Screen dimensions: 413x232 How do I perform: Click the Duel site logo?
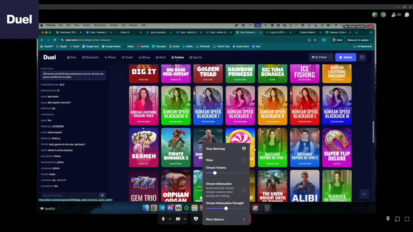click(49, 57)
